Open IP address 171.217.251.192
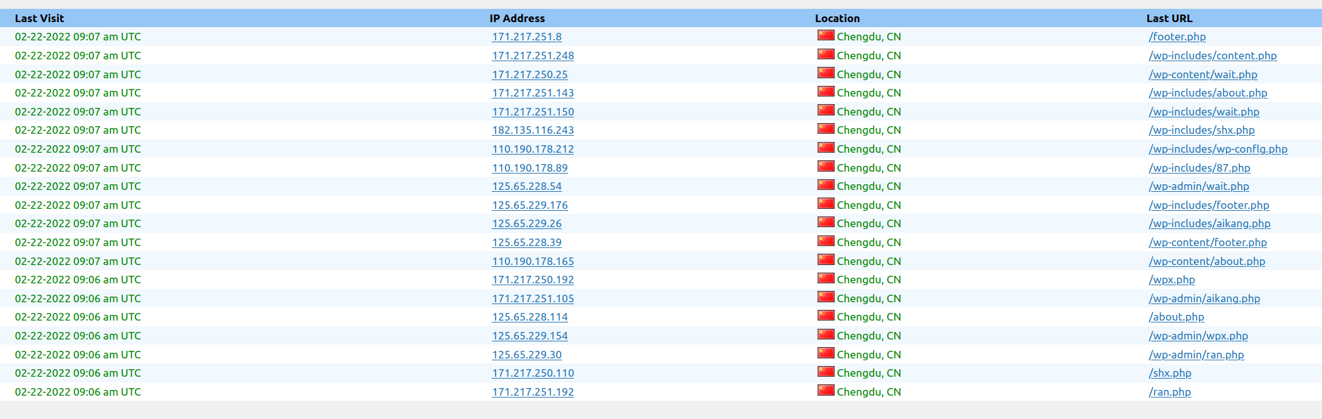Screen dimensions: 1322x419 pyautogui.click(x=533, y=392)
